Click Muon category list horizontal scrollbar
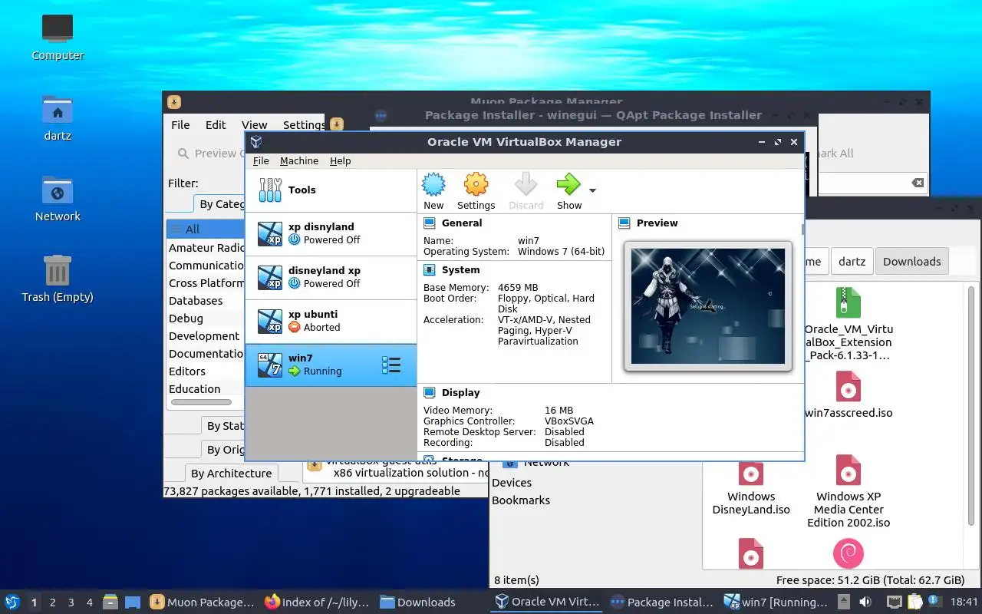The height and width of the screenshot is (614, 982). [201, 401]
